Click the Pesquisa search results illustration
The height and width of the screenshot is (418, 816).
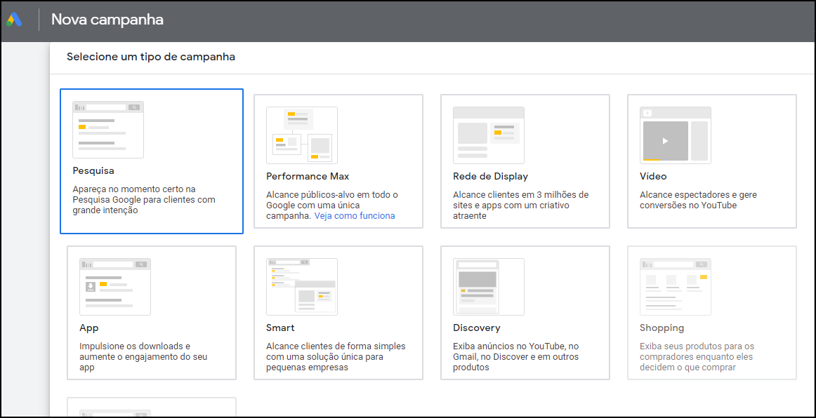coord(108,130)
